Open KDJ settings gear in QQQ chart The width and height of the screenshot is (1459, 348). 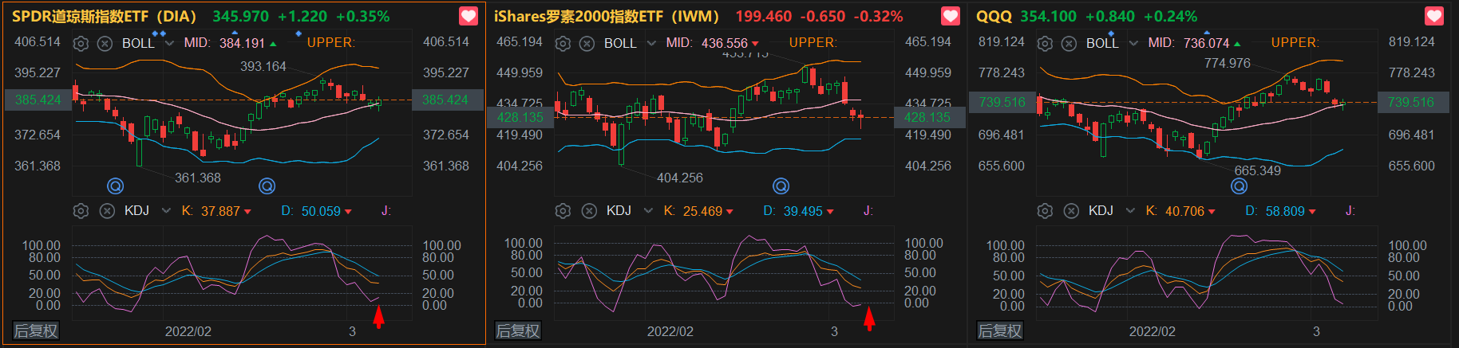coord(1045,211)
